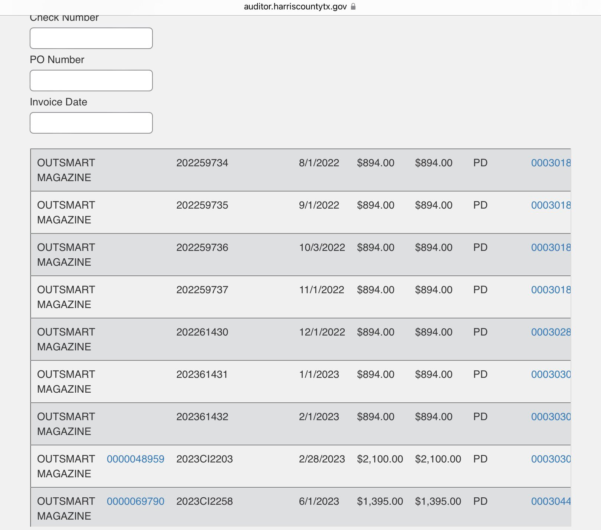
Task: Click the first $1,395.00 amount
Action: click(380, 501)
